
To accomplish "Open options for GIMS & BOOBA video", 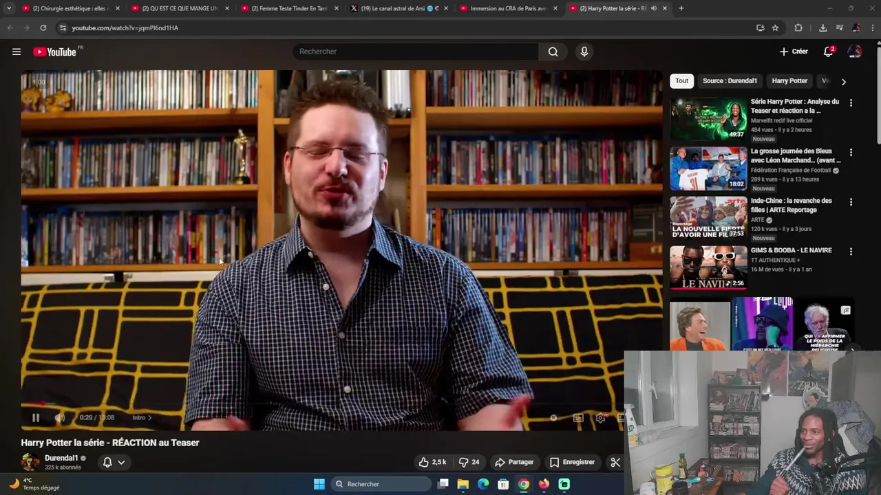I will click(x=851, y=252).
